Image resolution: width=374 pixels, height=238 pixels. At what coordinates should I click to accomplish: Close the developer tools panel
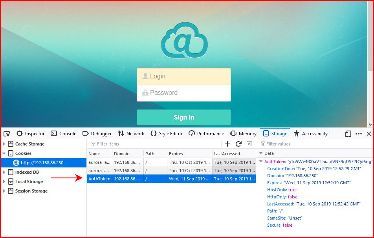click(369, 134)
